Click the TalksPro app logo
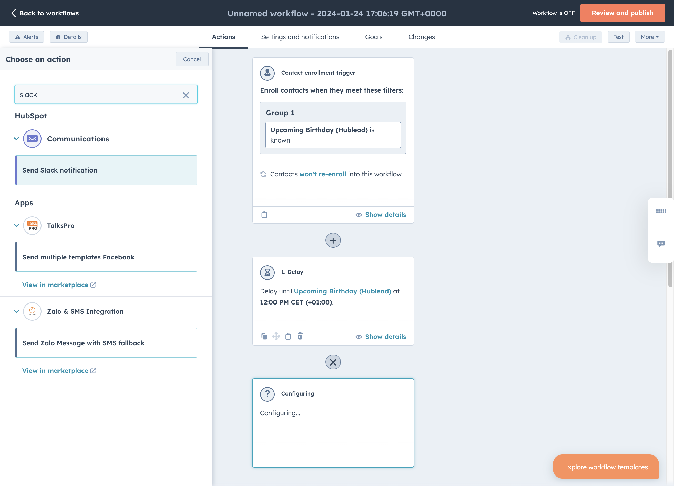This screenshot has height=486, width=674. pos(32,226)
